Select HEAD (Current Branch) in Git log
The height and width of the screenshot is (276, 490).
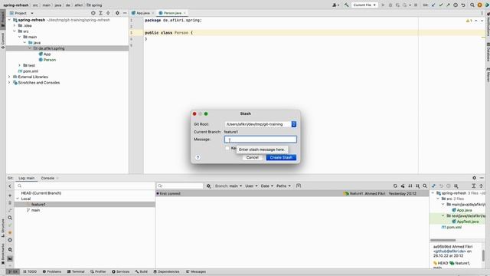41,193
